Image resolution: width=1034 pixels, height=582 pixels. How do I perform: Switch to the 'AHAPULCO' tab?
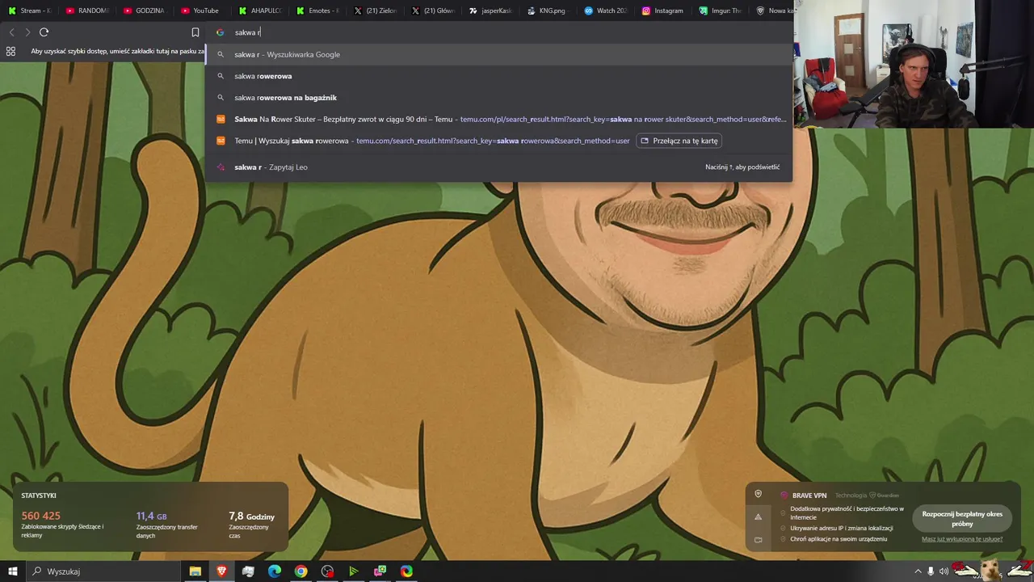click(x=259, y=11)
